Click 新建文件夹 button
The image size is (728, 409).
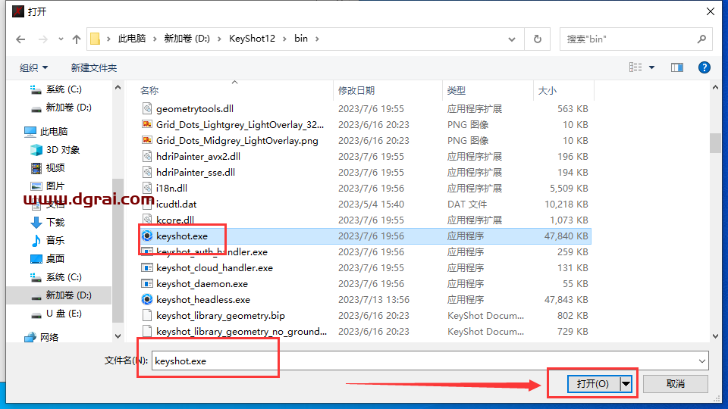coord(94,67)
